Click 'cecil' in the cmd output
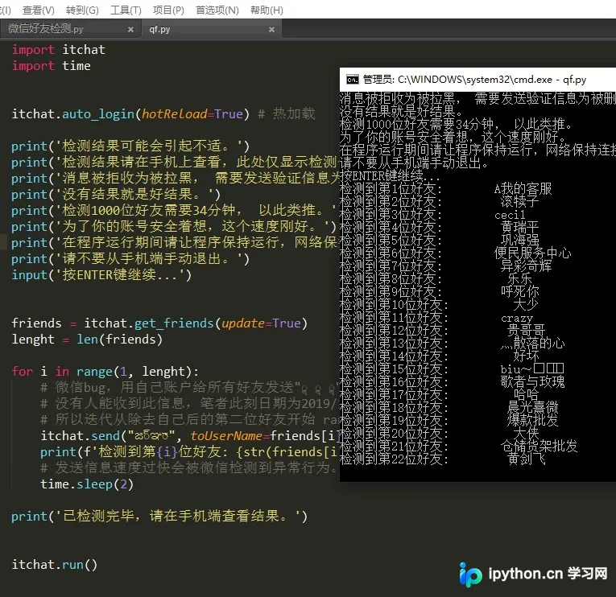This screenshot has height=597, width=616. (510, 215)
